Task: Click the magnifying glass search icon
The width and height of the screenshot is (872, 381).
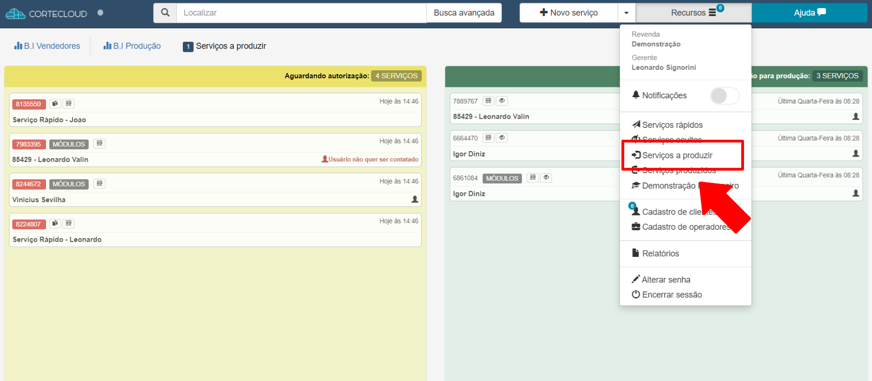Action: 165,13
